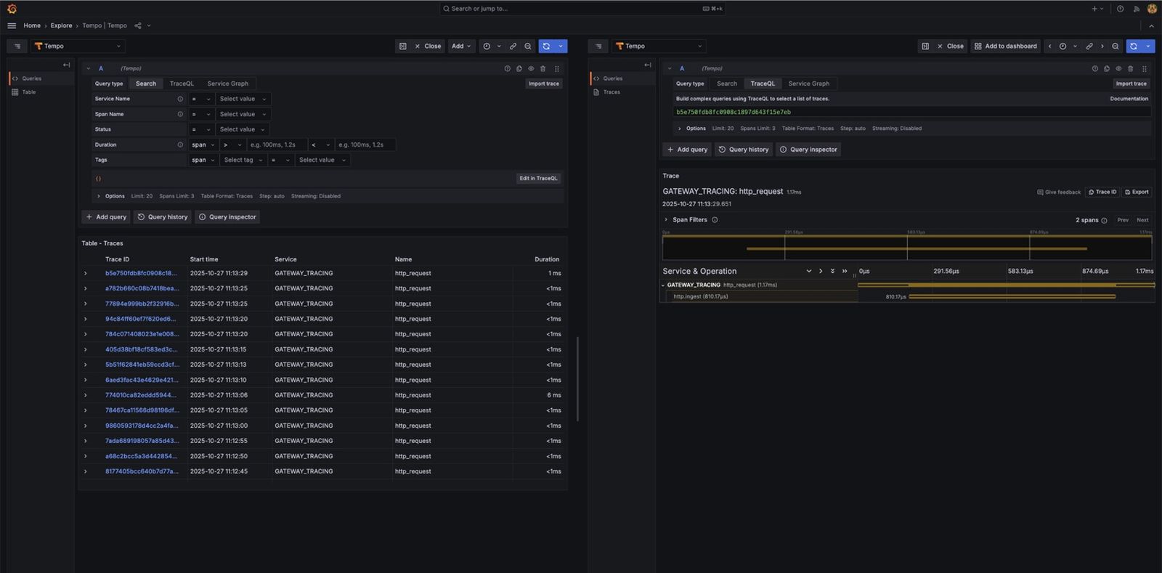Open Query inspector in left pane
The image size is (1162, 573).
[x=227, y=217]
